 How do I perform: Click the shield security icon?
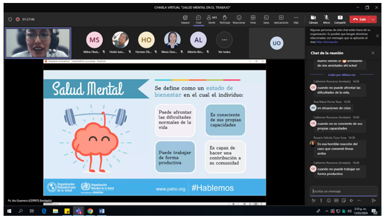pyautogui.click(x=10, y=19)
